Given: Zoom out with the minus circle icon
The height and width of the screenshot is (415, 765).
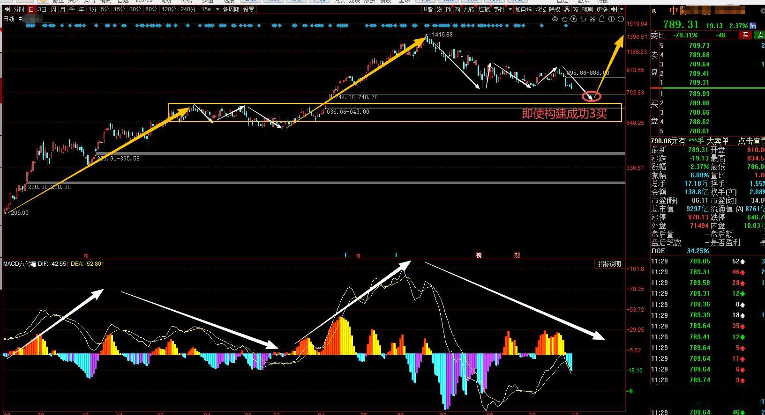Looking at the screenshot, I should pos(621,19).
